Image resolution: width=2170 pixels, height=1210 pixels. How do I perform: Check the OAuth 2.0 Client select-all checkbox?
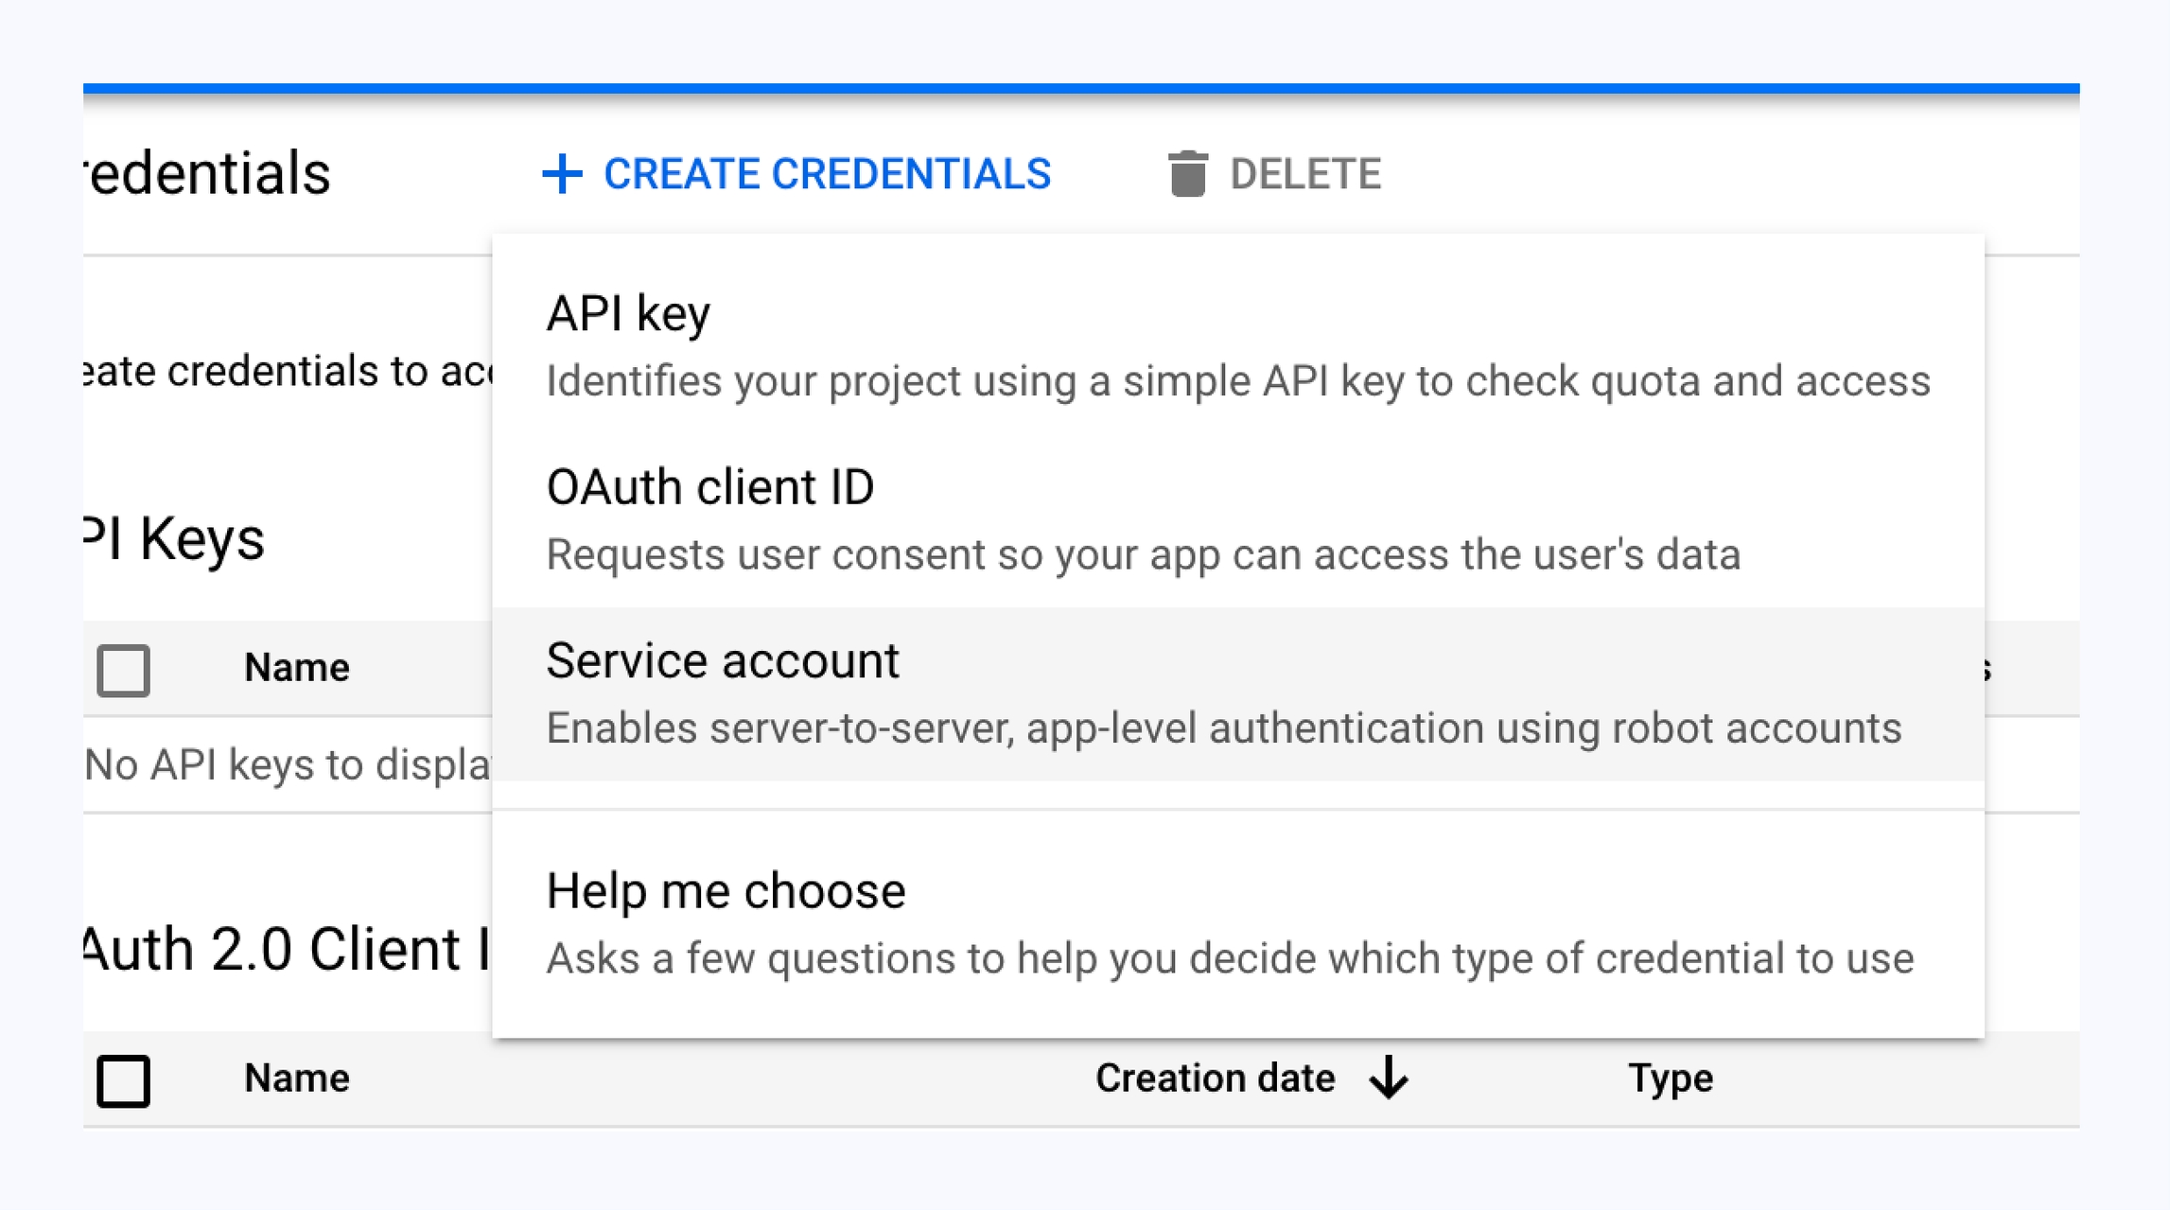pyautogui.click(x=124, y=1079)
